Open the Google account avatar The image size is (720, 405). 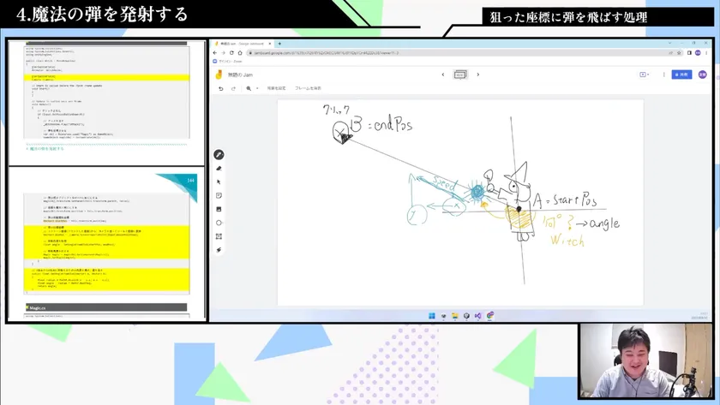click(x=703, y=74)
